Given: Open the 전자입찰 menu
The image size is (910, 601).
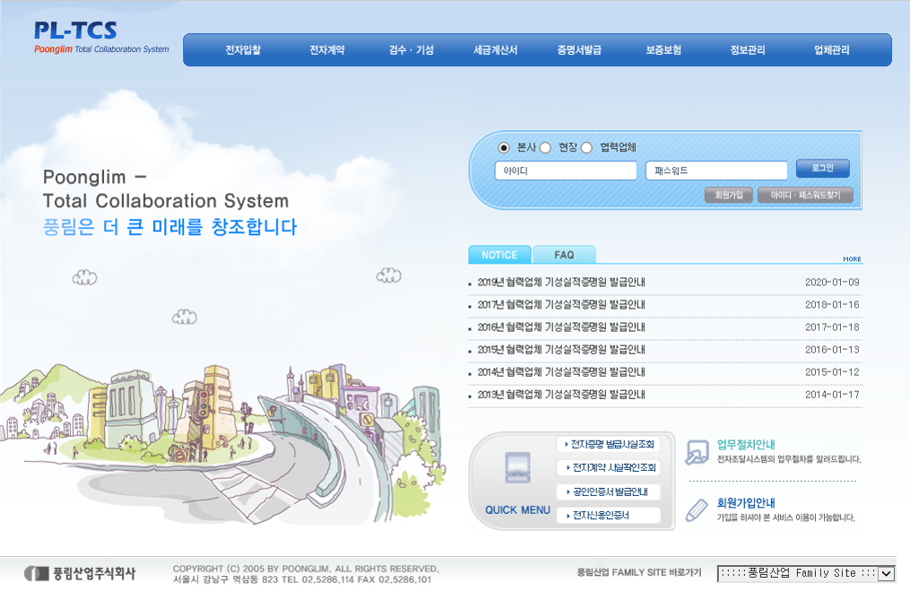Looking at the screenshot, I should tap(243, 50).
